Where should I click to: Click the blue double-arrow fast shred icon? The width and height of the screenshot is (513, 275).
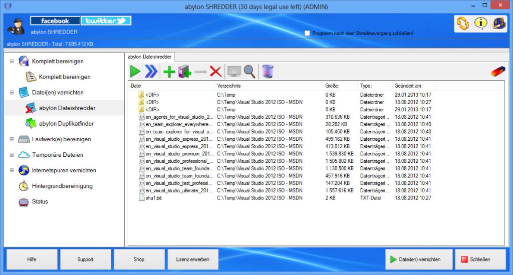[151, 71]
